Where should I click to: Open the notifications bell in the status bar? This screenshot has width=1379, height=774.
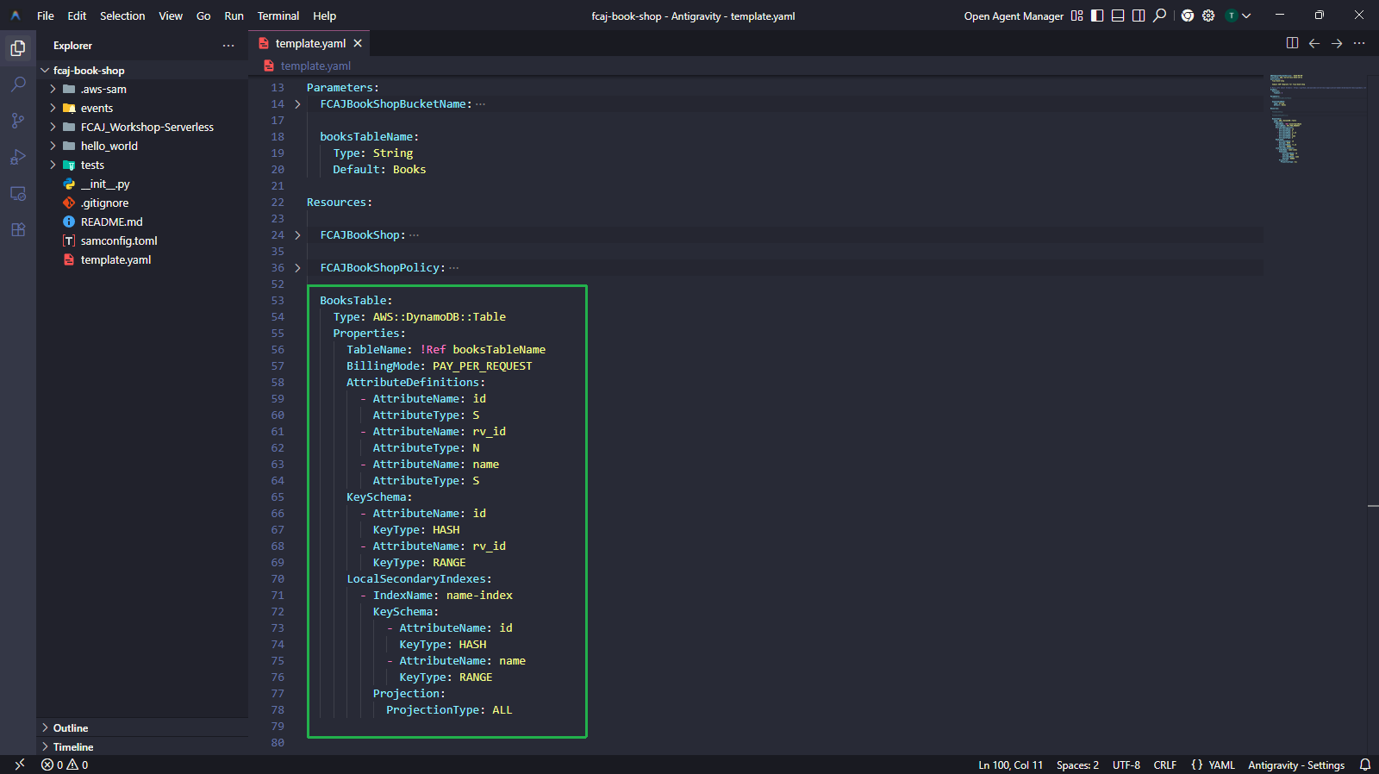[1365, 765]
